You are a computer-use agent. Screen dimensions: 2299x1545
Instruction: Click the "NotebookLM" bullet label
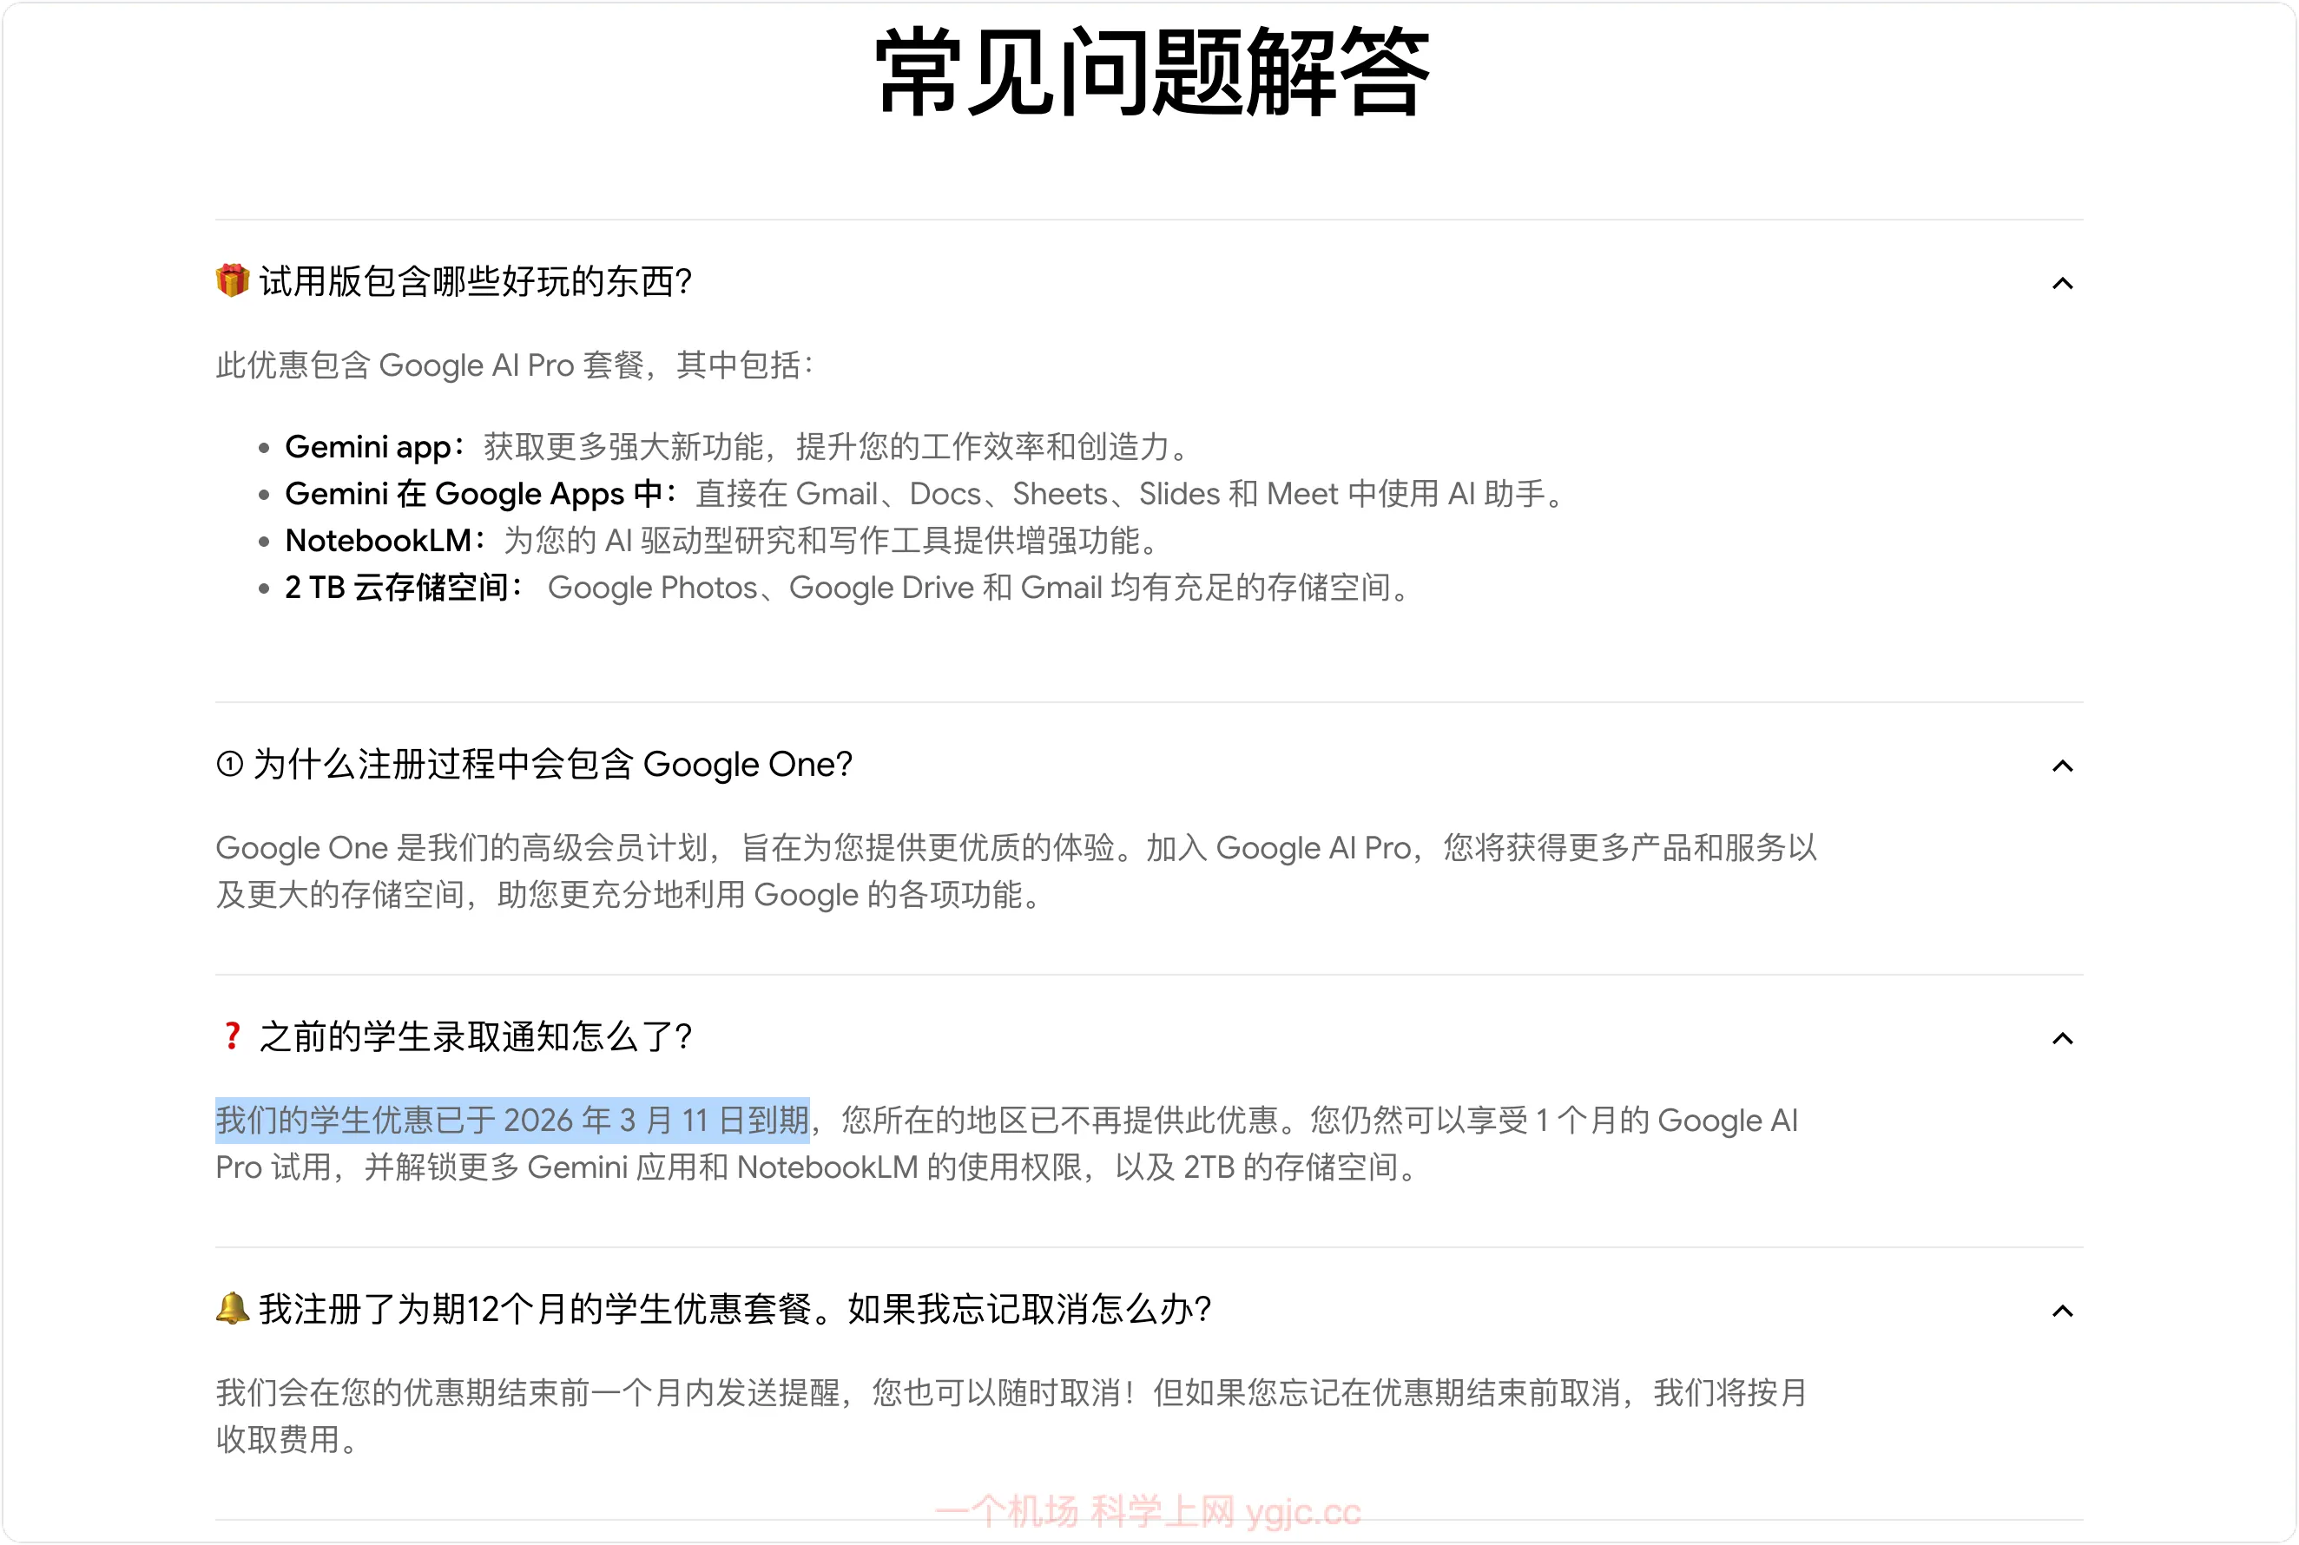tap(379, 541)
